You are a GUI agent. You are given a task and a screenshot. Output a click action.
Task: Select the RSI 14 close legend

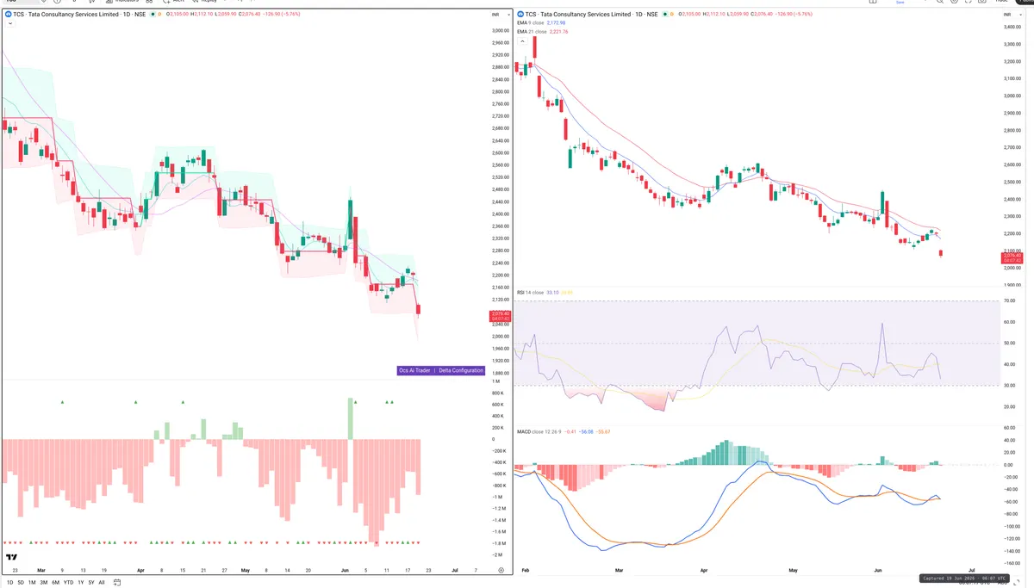pos(530,293)
